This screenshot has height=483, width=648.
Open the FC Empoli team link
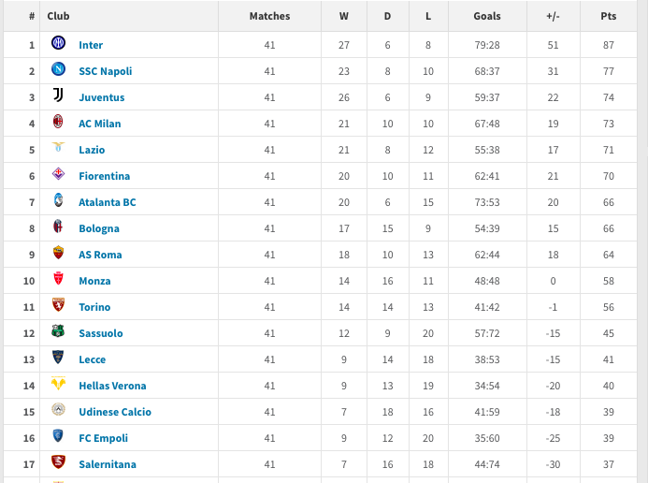click(x=103, y=438)
